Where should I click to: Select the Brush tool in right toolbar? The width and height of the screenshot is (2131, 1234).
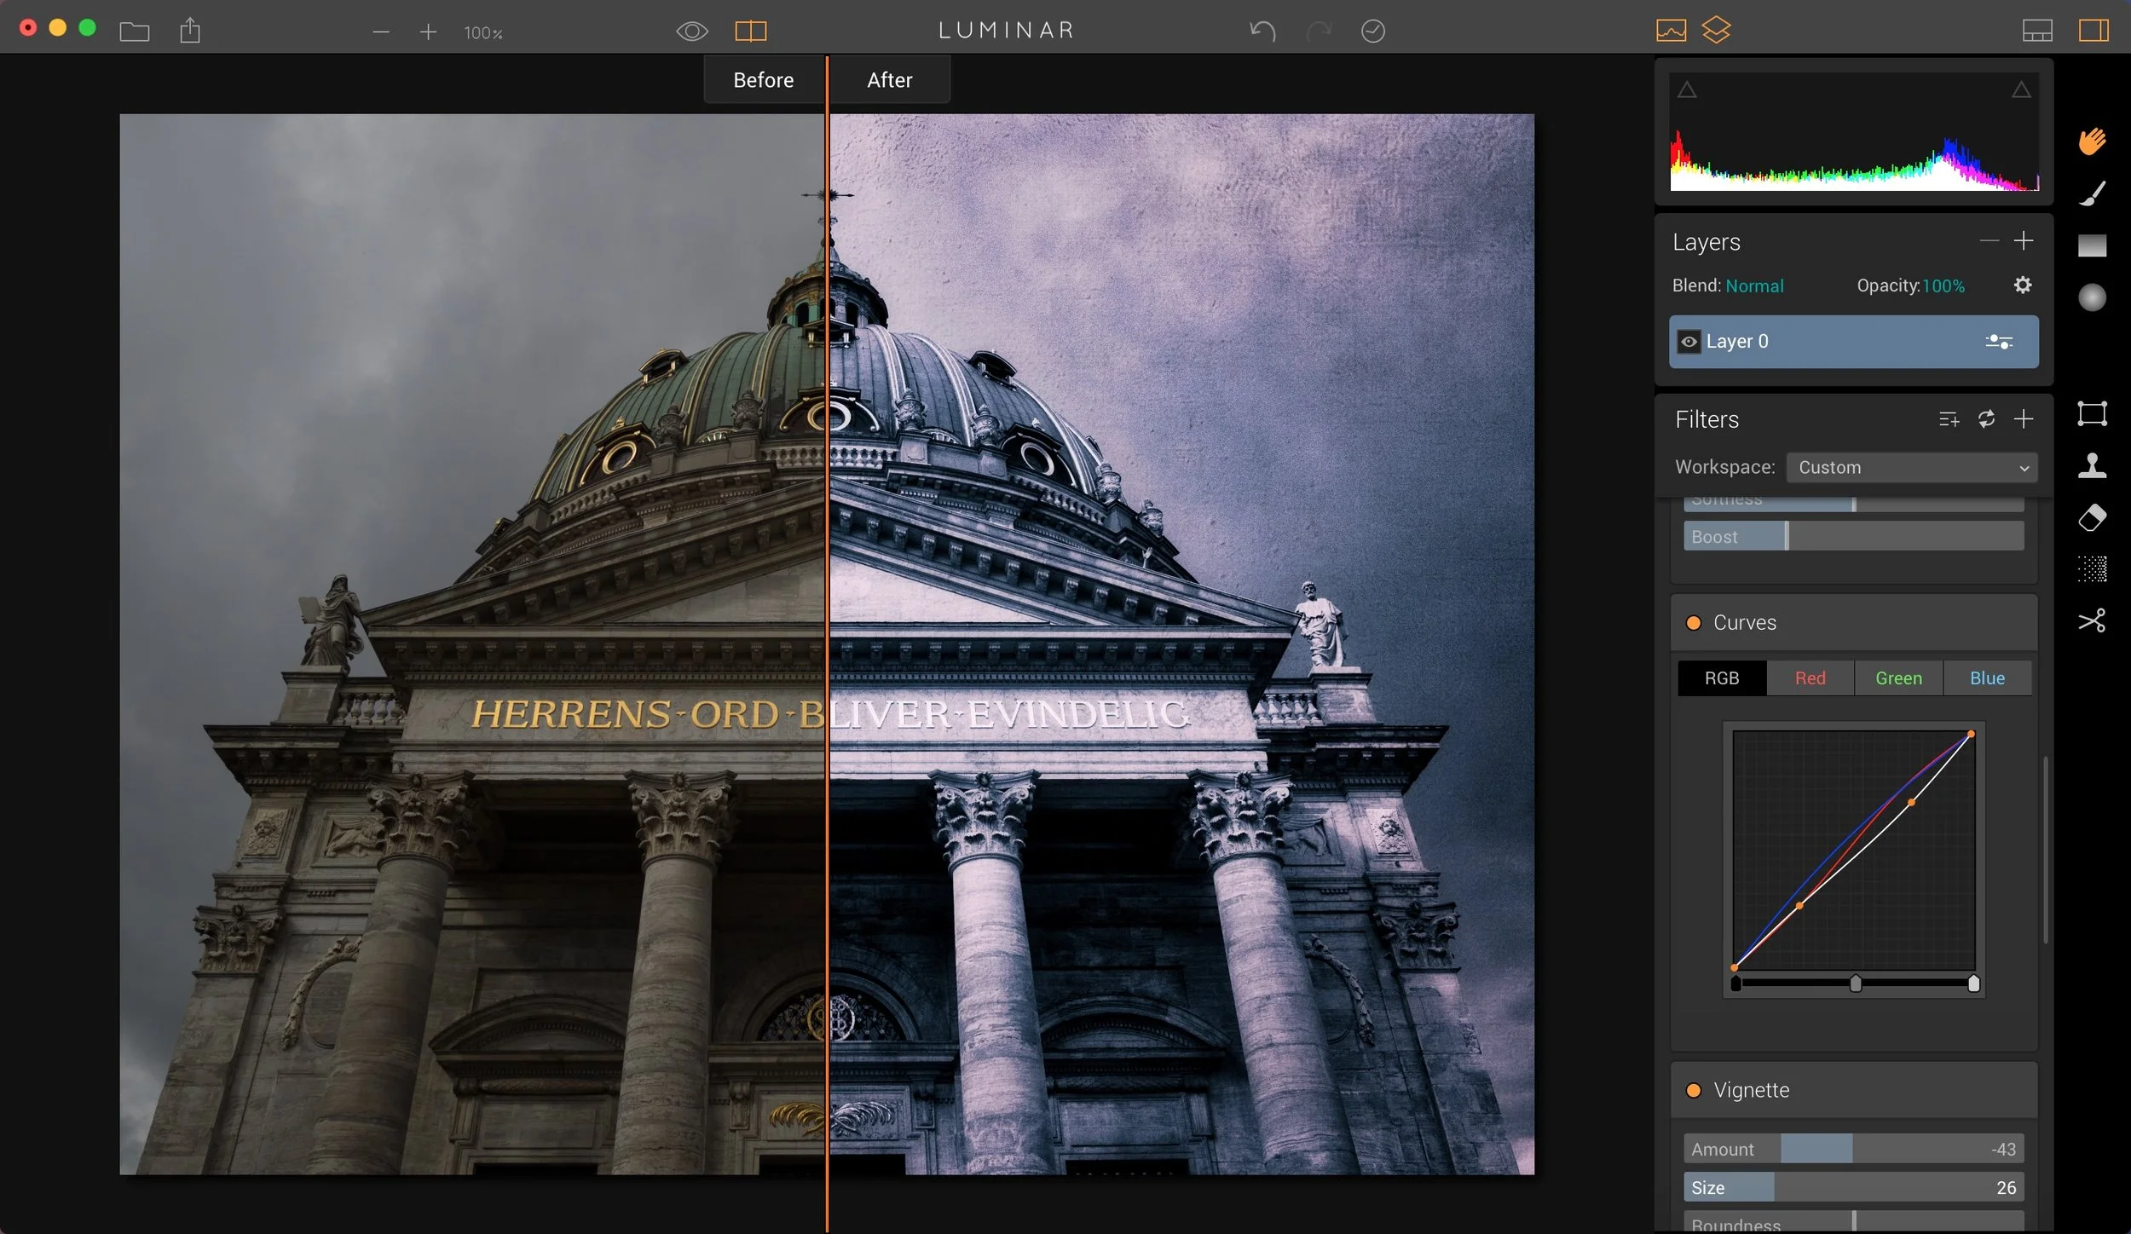pos(2093,194)
